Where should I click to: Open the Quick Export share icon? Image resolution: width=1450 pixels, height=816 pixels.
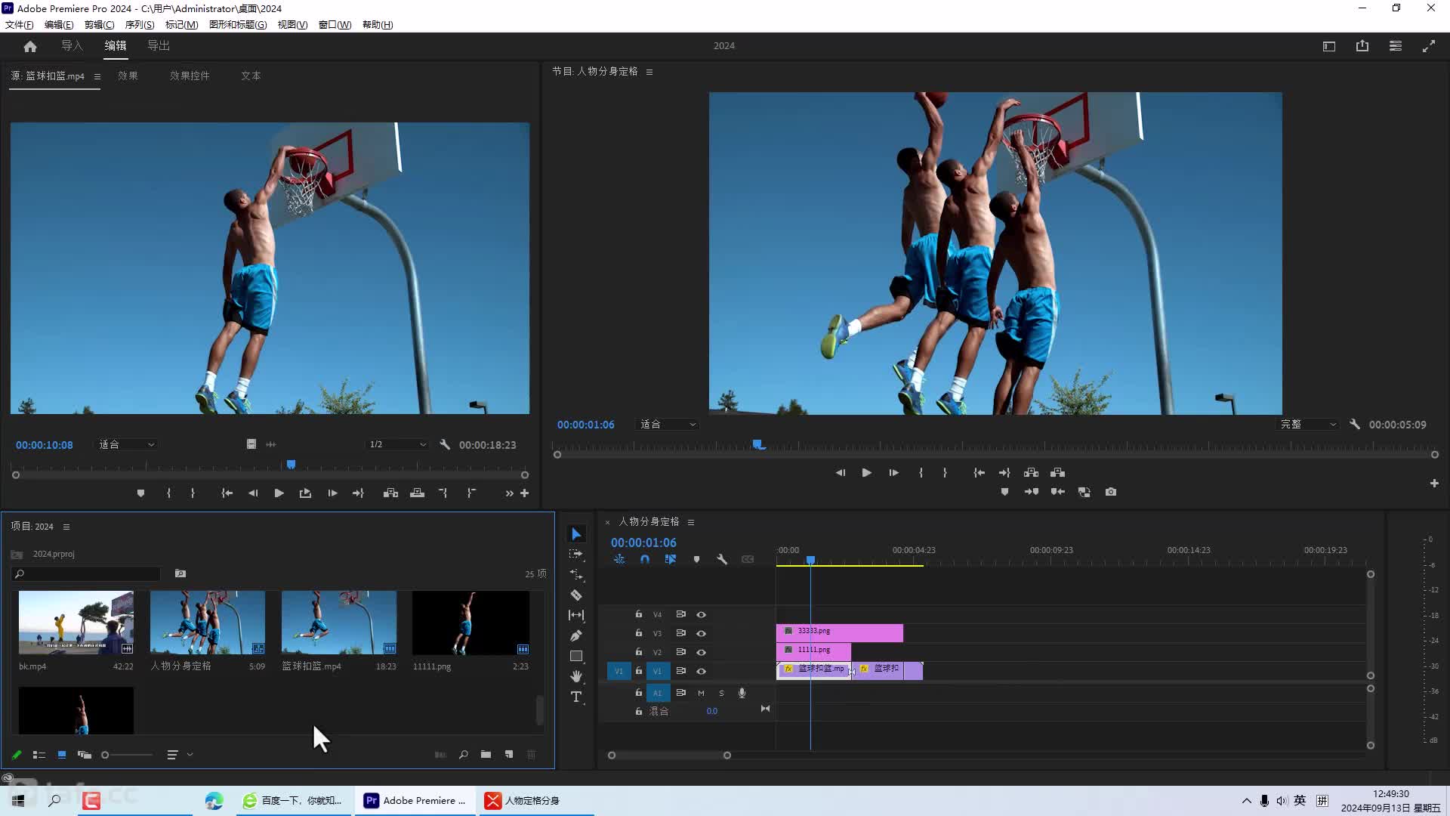(1362, 46)
